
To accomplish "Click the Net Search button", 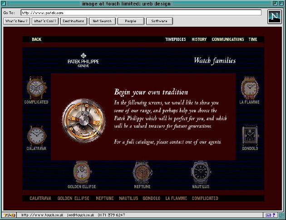I will click(102, 21).
